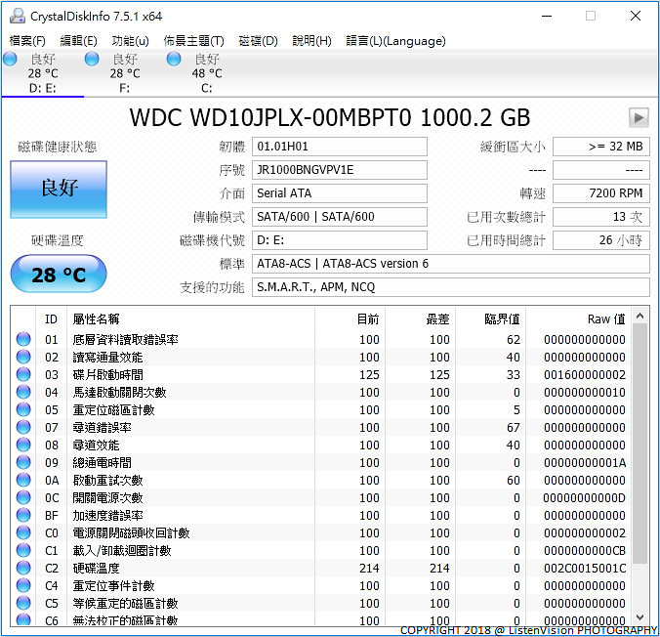Click the standard field ATA8-ACS version 6
Image resolution: width=660 pixels, height=637 pixels.
[451, 264]
